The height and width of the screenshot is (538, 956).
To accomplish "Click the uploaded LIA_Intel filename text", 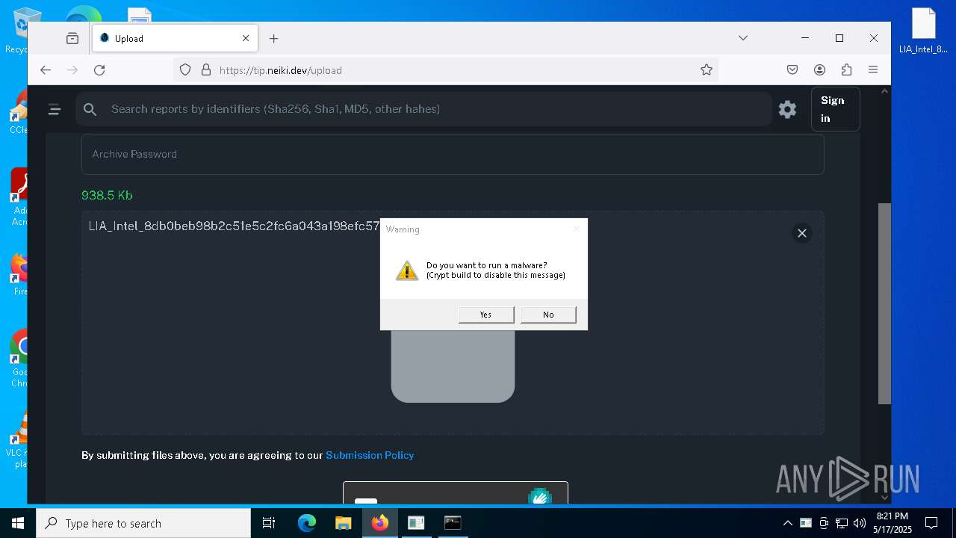I will (234, 226).
